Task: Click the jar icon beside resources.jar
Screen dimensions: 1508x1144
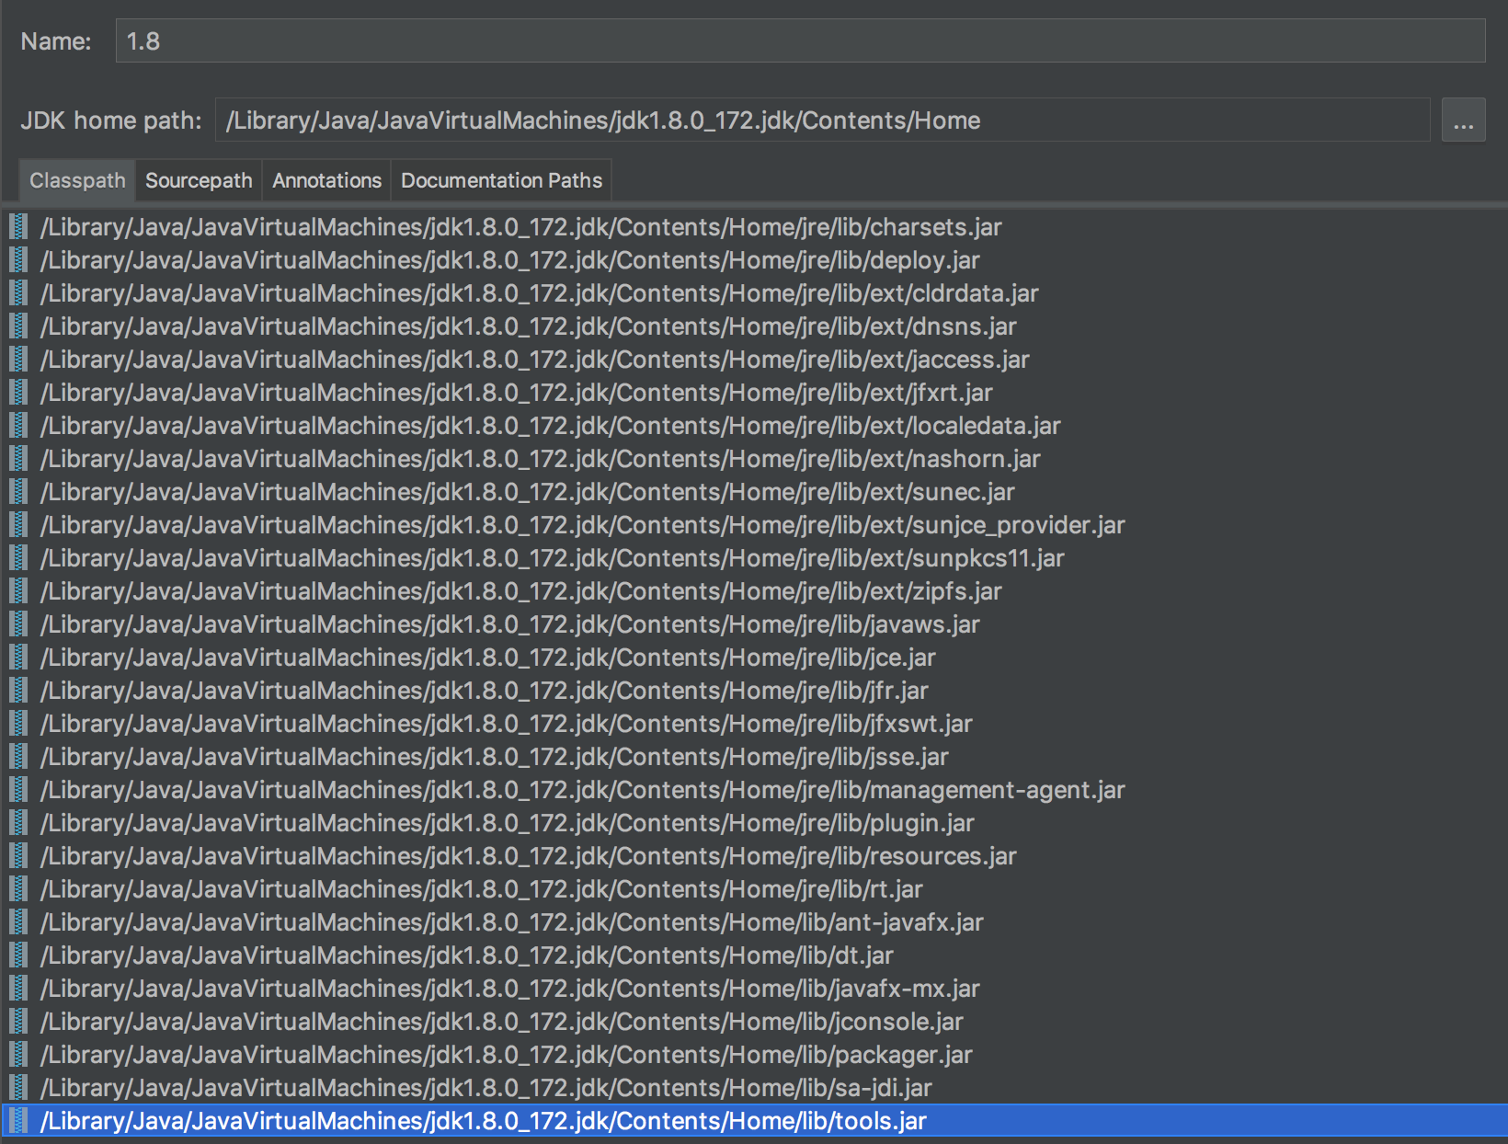Action: click(x=18, y=855)
